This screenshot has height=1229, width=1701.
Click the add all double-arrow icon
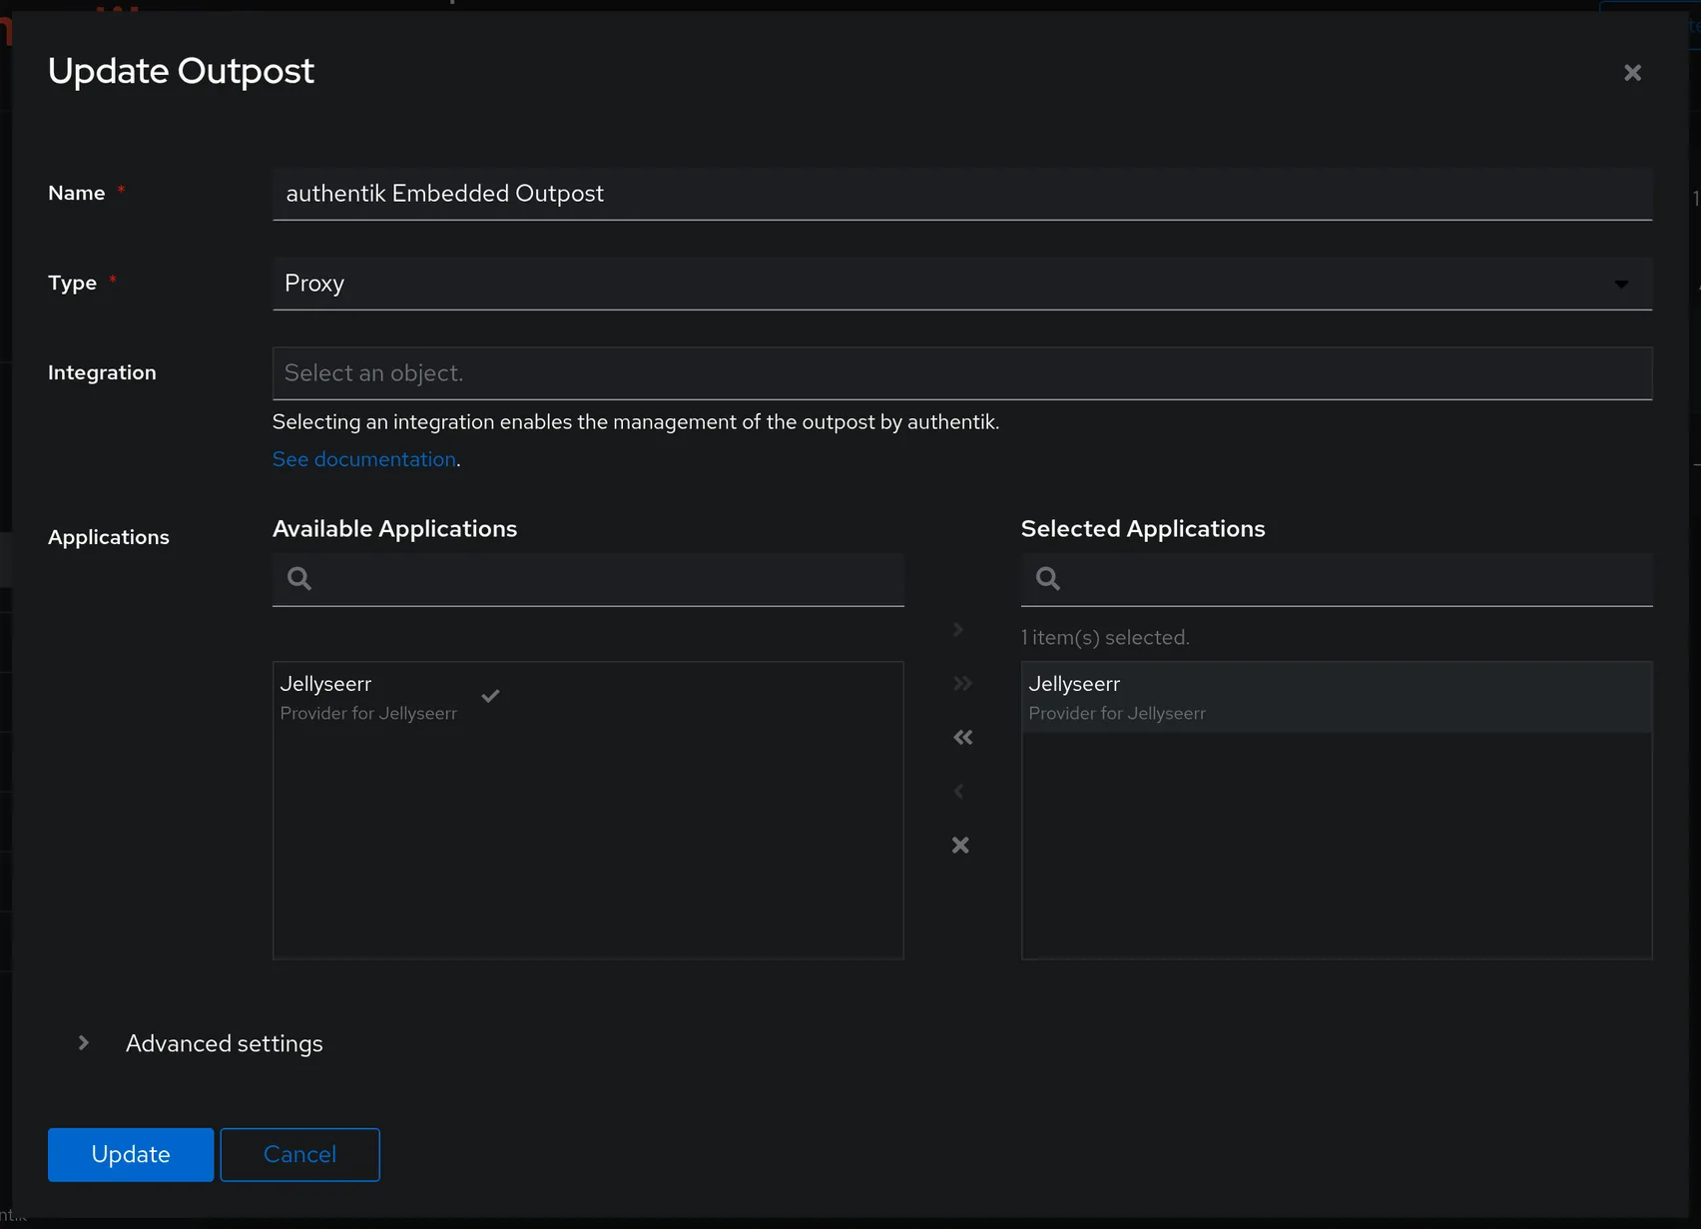961,684
